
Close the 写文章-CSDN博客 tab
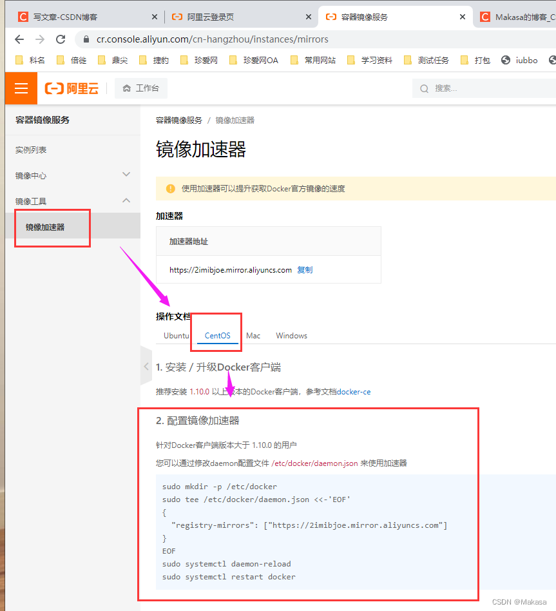pos(154,17)
